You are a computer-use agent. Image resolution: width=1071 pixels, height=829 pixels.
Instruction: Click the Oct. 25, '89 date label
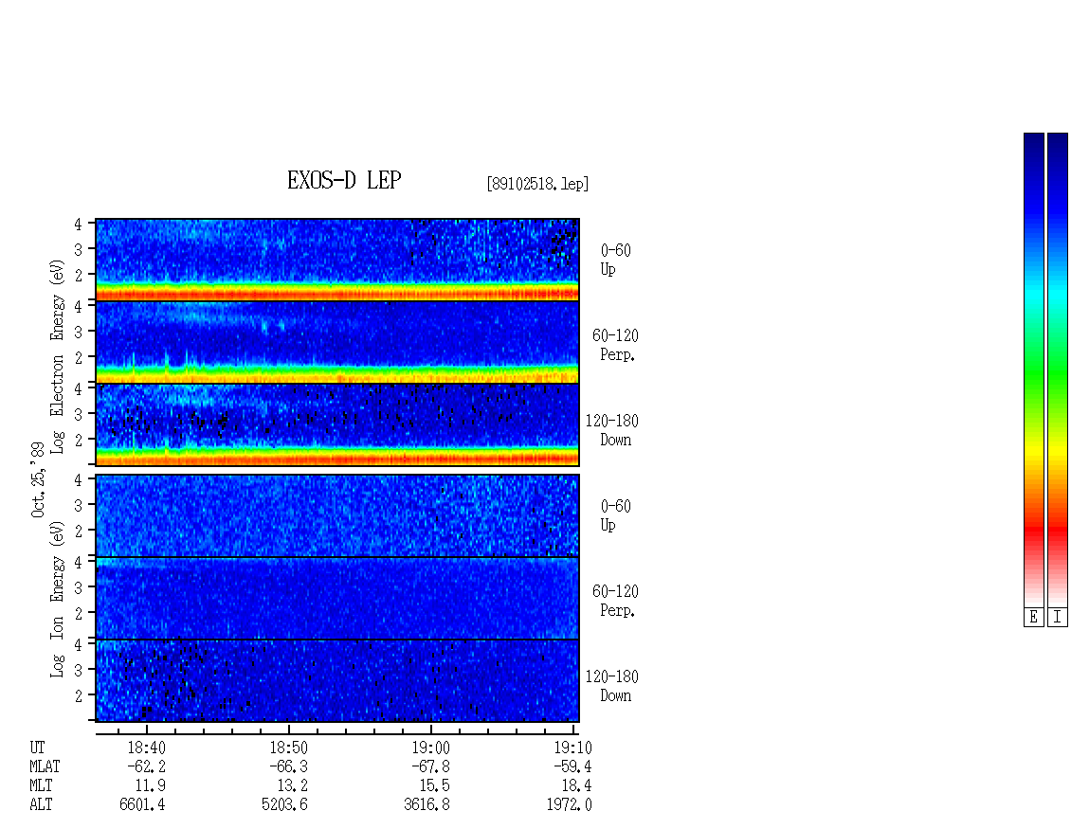coord(38,479)
